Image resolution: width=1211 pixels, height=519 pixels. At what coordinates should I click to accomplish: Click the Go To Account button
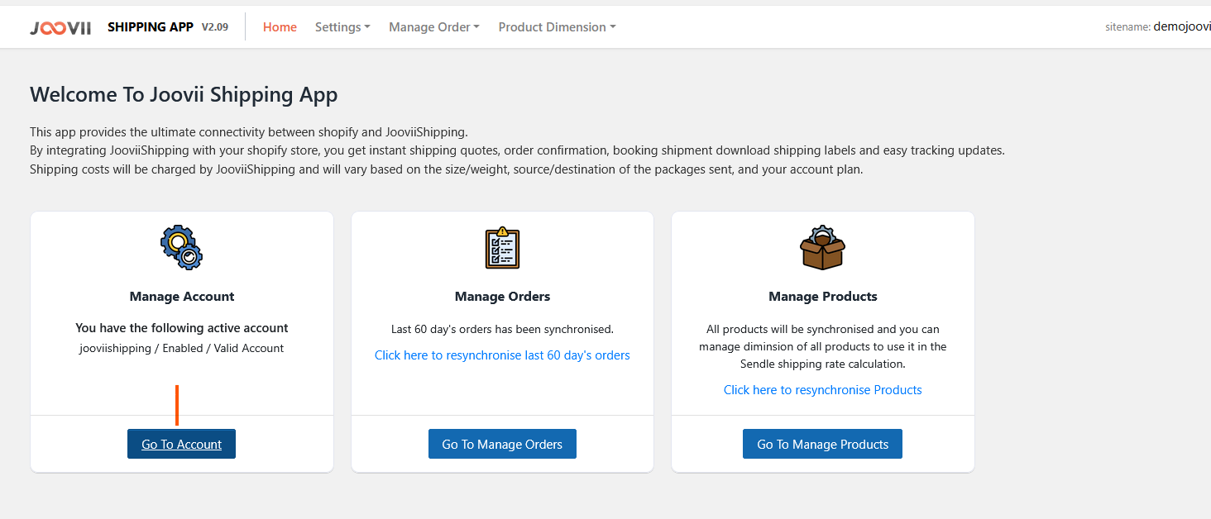click(x=181, y=444)
